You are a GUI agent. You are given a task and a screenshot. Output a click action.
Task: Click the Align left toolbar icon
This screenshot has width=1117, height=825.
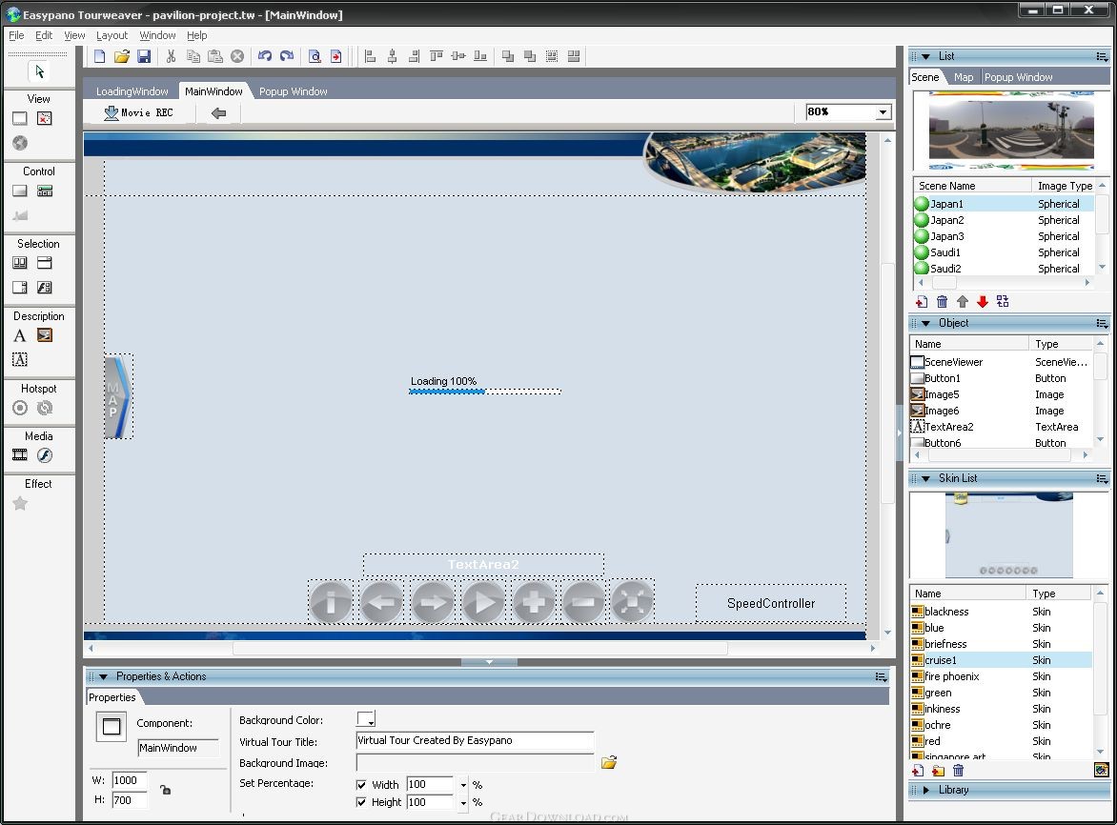[x=370, y=56]
